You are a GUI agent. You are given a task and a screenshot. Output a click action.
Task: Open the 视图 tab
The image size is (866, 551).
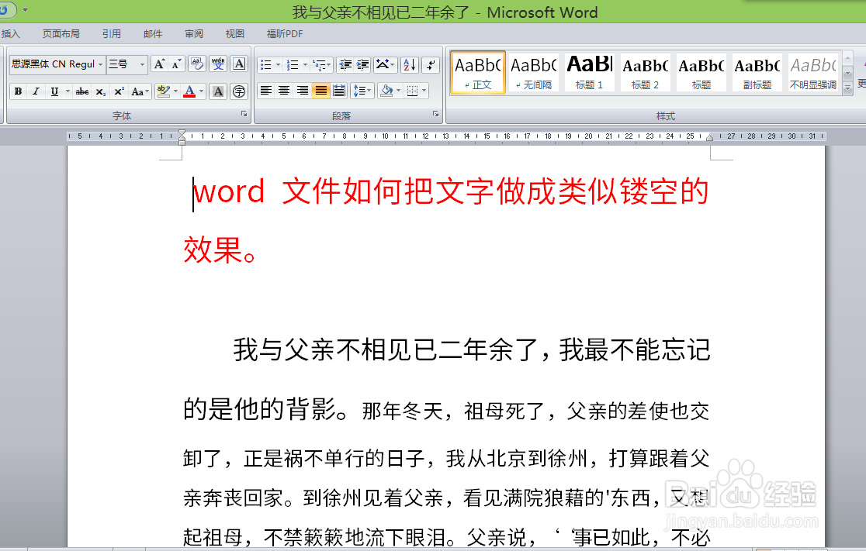pyautogui.click(x=234, y=33)
